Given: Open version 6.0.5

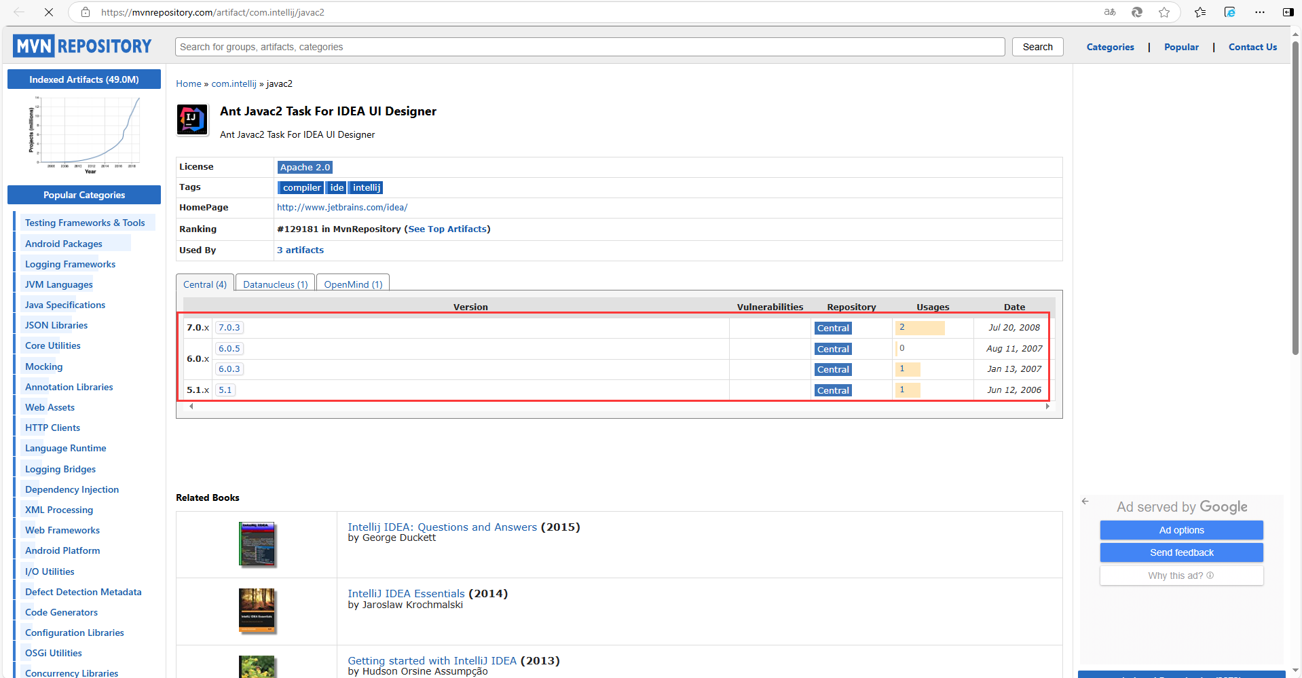Looking at the screenshot, I should tap(229, 348).
